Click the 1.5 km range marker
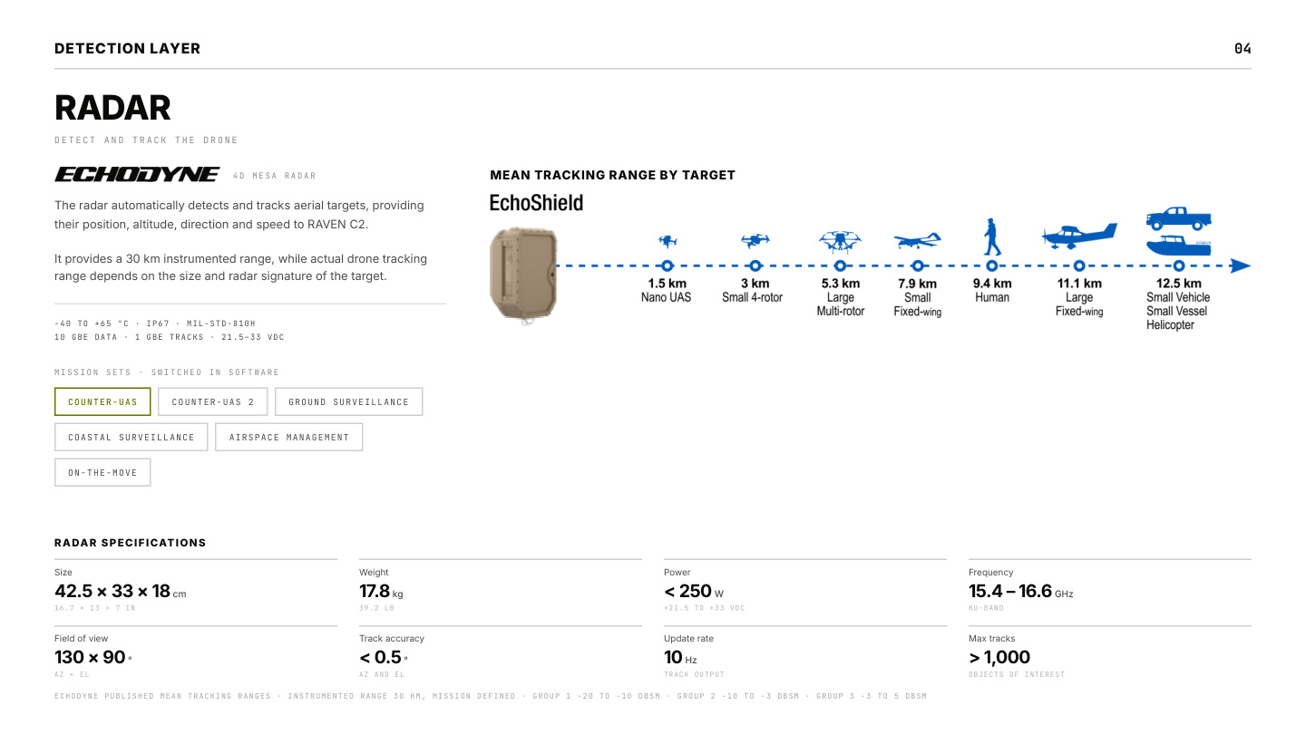 (x=668, y=266)
